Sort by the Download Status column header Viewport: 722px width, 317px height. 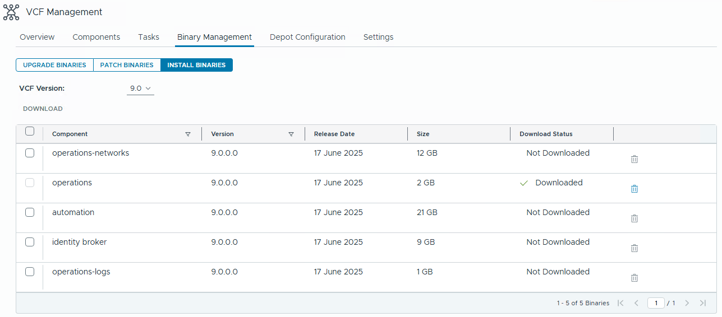(x=546, y=134)
